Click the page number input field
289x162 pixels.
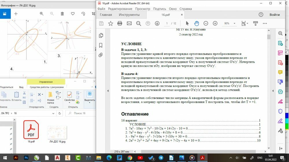(167, 23)
